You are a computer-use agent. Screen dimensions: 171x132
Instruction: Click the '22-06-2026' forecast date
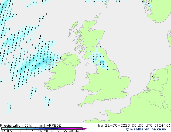(x=117, y=126)
